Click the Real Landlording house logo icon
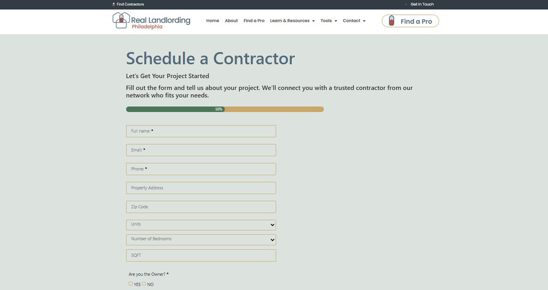This screenshot has height=290, width=548. click(x=121, y=20)
